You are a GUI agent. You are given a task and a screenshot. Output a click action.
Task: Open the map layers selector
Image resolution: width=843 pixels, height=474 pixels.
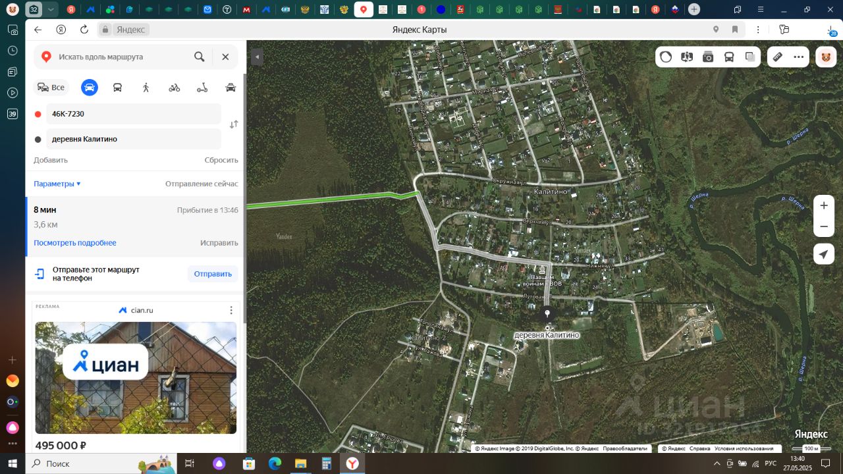[x=750, y=57]
